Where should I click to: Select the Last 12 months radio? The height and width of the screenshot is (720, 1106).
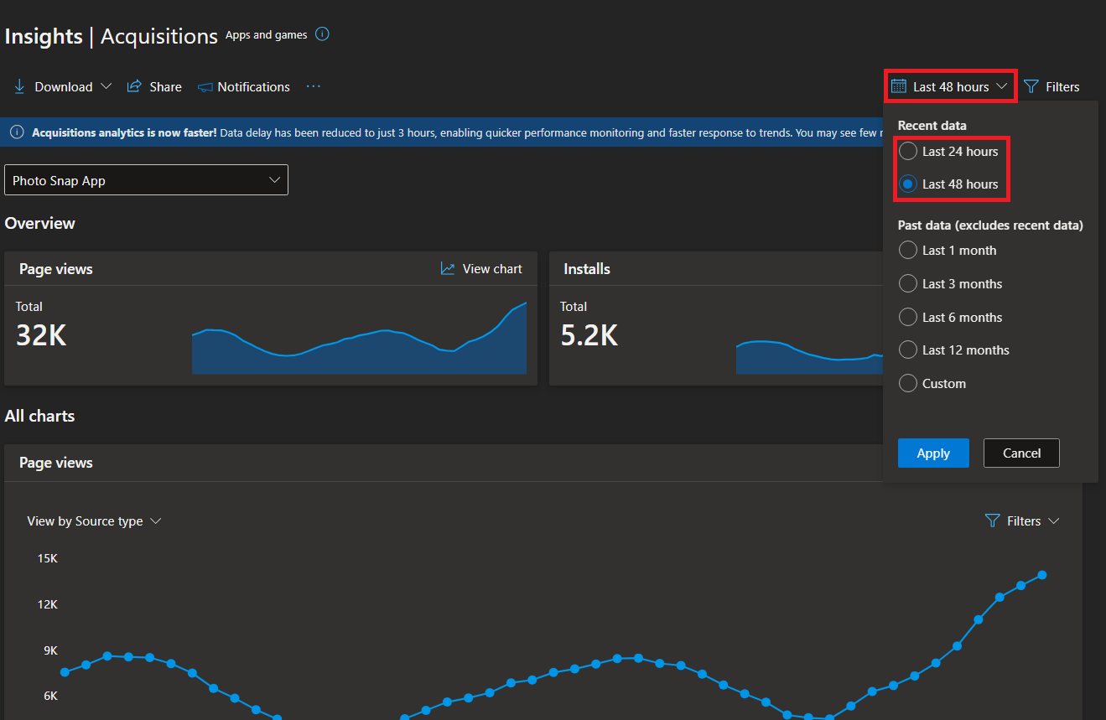click(907, 350)
